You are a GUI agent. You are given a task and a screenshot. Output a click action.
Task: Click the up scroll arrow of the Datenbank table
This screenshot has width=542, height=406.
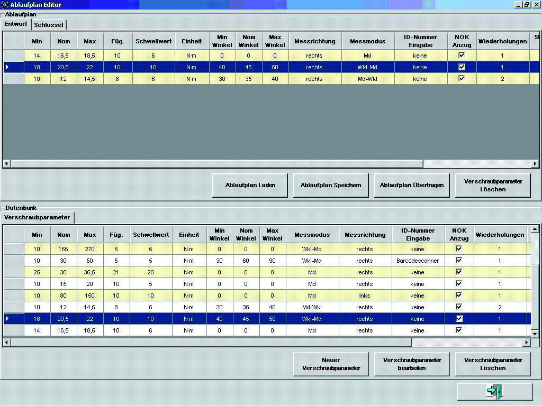(535, 229)
